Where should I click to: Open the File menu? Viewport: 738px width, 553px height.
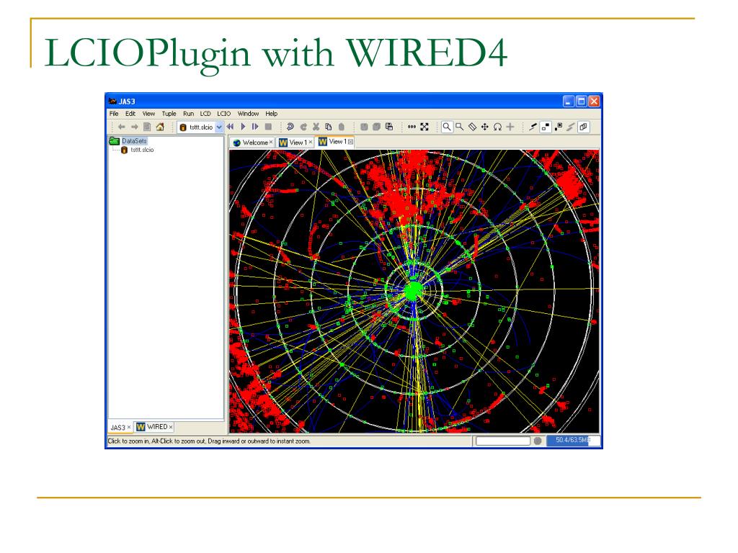tap(113, 114)
